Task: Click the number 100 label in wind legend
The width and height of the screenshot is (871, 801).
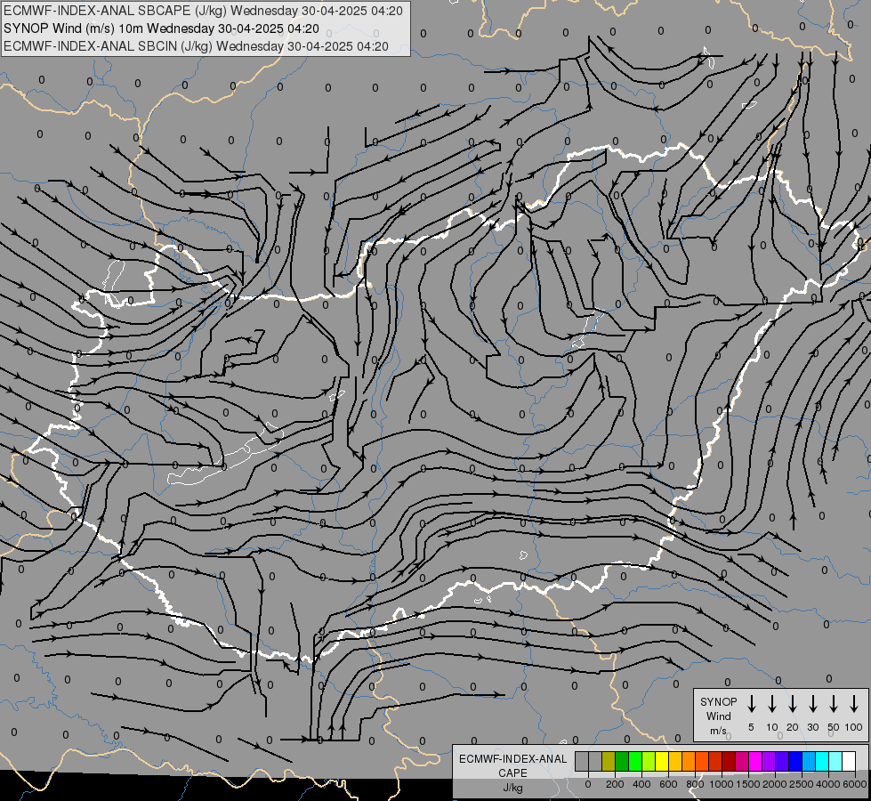Action: 854,727
